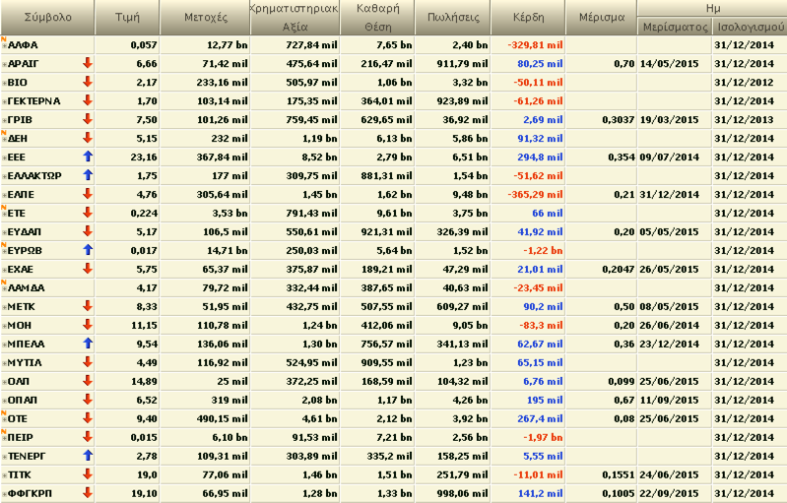Image resolution: width=787 pixels, height=503 pixels.
Task: Click the red down arrow in ΟΠΑΠ row
Action: [88, 400]
